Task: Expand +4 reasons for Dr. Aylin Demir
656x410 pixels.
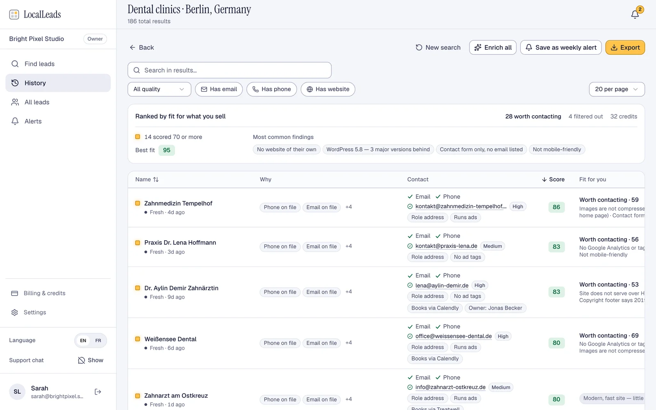Action: pos(349,292)
